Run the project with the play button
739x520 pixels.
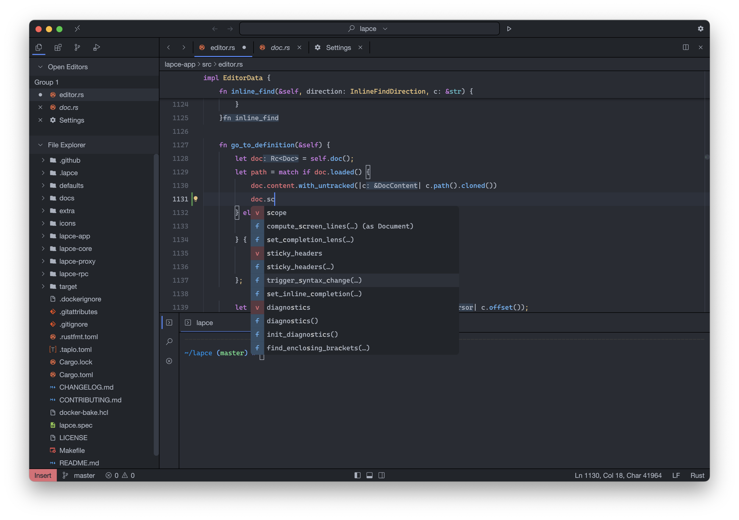pyautogui.click(x=509, y=29)
